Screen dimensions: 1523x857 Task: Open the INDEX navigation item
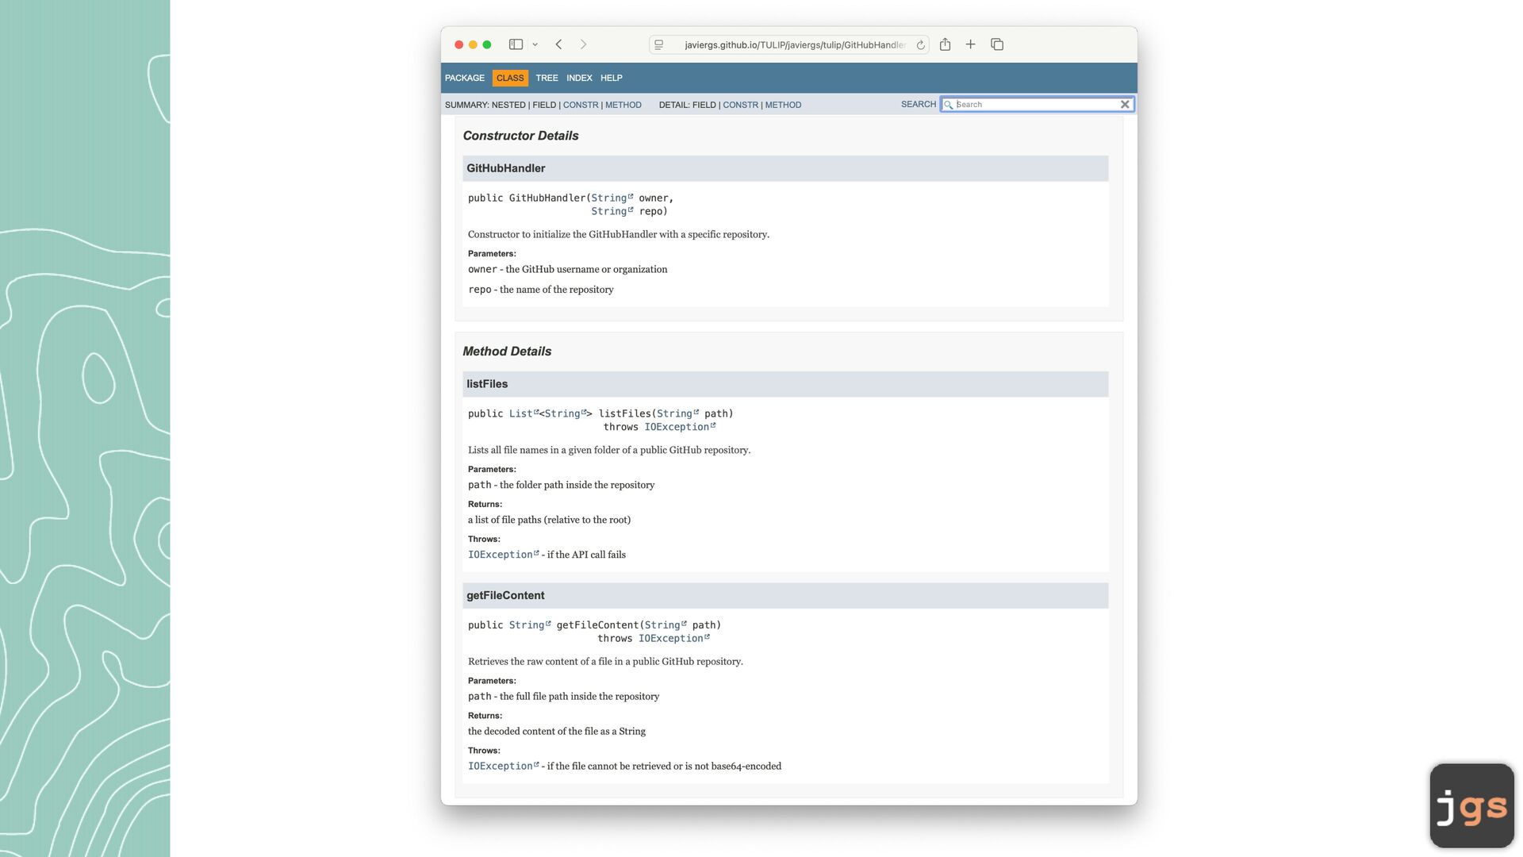point(579,78)
